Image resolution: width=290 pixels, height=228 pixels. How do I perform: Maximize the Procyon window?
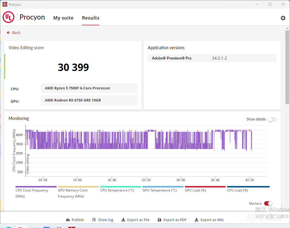[270, 4]
